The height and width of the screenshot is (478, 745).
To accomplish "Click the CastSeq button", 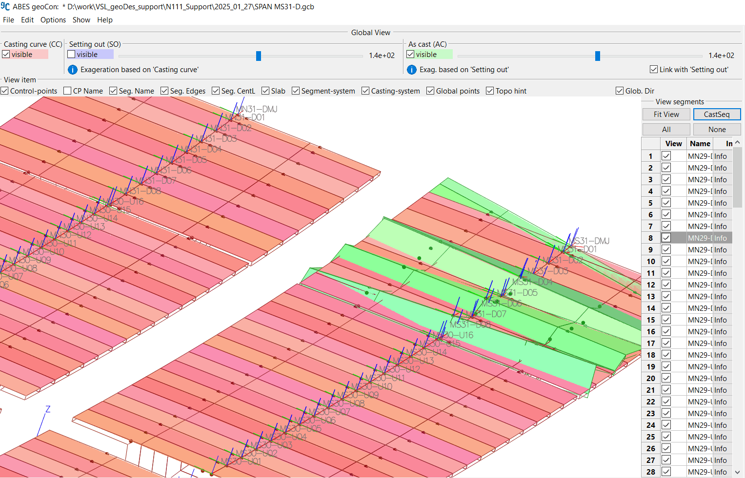I will 717,114.
